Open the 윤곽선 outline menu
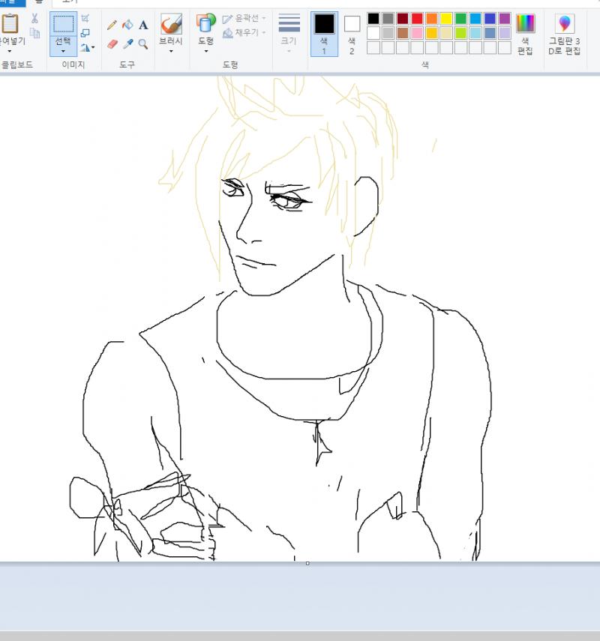This screenshot has width=600, height=641. (244, 19)
